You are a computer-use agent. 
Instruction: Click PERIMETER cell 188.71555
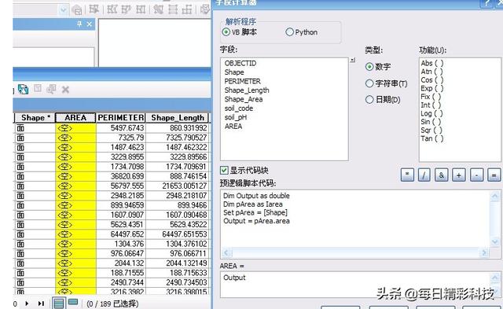tap(120, 273)
